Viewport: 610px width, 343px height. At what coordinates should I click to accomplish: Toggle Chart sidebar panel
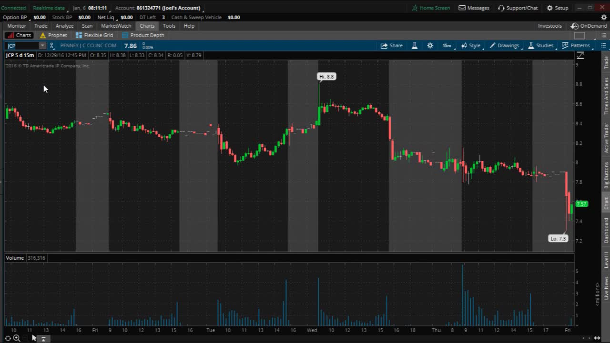(x=606, y=203)
